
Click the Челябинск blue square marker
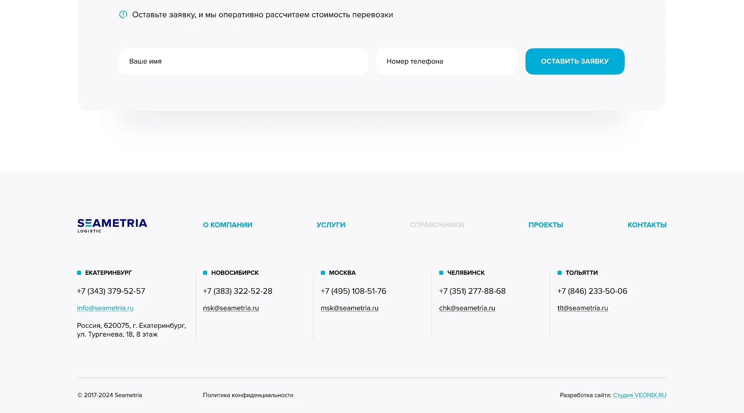[x=441, y=273]
